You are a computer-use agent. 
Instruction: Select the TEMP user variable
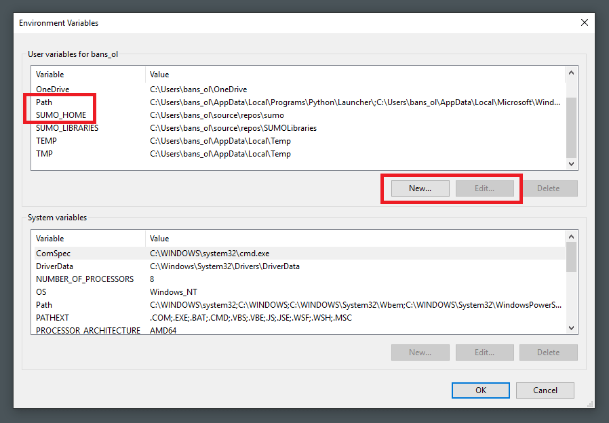46,141
